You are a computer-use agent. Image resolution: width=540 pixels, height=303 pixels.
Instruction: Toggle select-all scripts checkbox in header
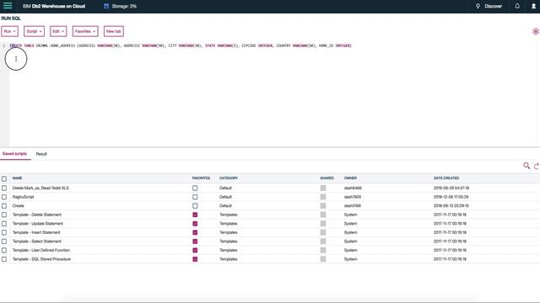click(x=4, y=178)
